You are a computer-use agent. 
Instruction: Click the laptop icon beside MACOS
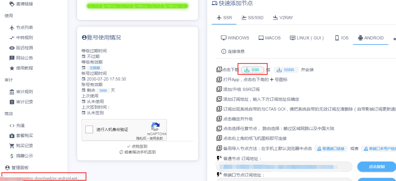coord(261,38)
